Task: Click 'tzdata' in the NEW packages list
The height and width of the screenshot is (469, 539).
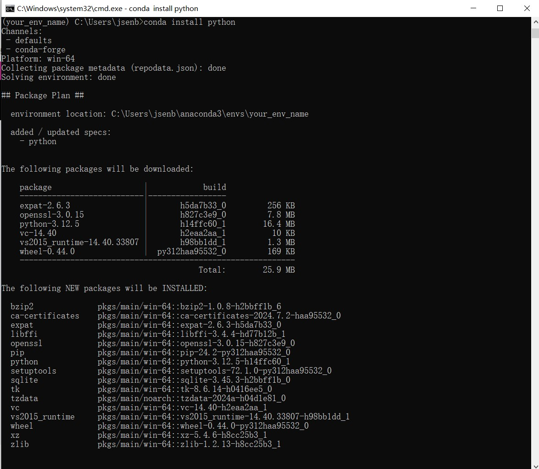Action: pyautogui.click(x=24, y=398)
